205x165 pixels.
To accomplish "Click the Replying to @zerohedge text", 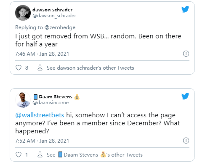I will pyautogui.click(x=45, y=27).
